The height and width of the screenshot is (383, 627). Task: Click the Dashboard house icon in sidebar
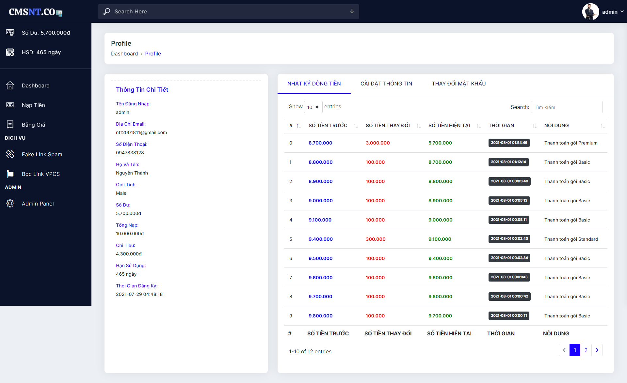[x=10, y=85]
